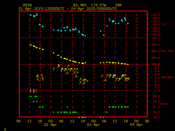Screen dimensions: 175x131
Task: Click the leftmost cyan temperature data point
Action: pyautogui.click(x=31, y=15)
